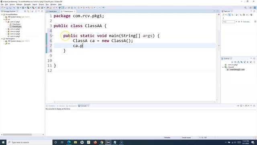This screenshot has width=257, height=145.
Task: Click the Debug toolbar icon
Action: click(18, 8)
